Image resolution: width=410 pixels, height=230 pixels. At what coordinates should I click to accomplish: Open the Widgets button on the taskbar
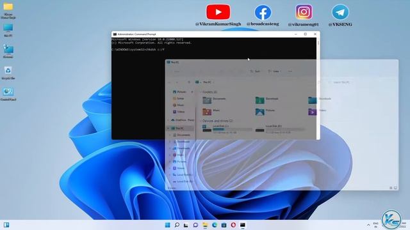pyautogui.click(x=6, y=225)
